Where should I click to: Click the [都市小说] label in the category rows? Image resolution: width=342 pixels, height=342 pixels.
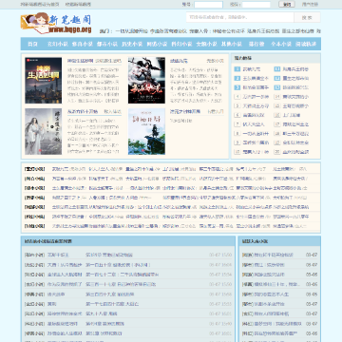(35, 188)
